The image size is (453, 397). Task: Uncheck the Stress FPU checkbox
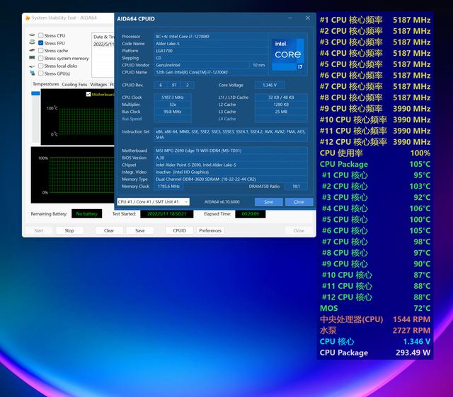tap(41, 43)
